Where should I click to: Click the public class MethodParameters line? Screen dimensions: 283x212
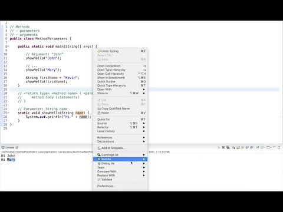pyautogui.click(x=41, y=39)
